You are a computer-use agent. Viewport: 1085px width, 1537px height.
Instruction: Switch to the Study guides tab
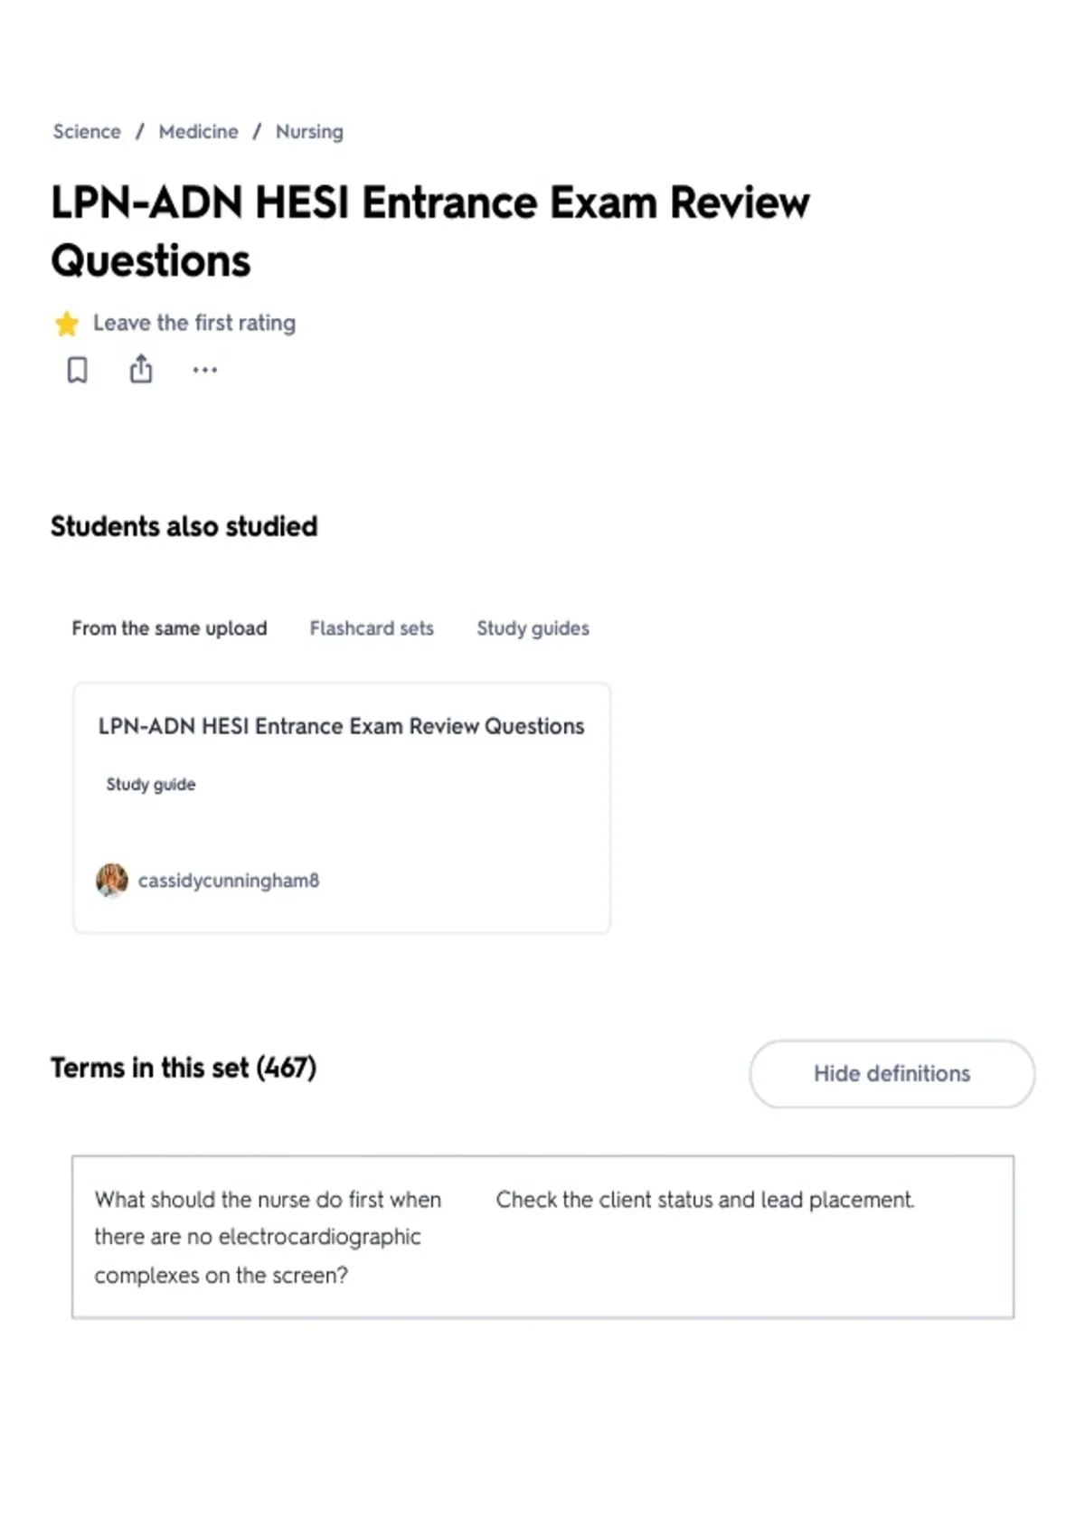point(533,628)
